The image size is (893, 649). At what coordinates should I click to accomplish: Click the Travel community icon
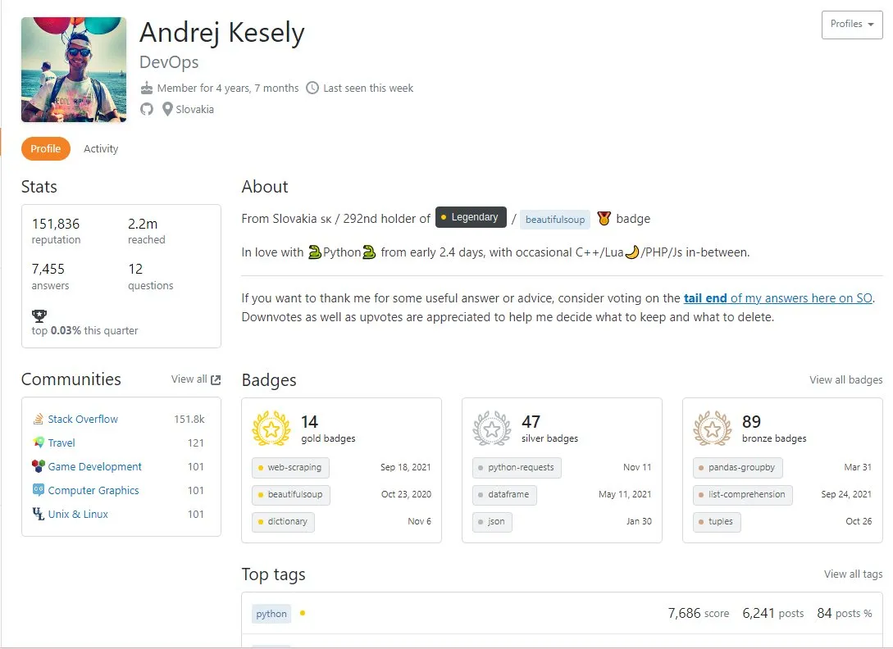[x=39, y=442]
